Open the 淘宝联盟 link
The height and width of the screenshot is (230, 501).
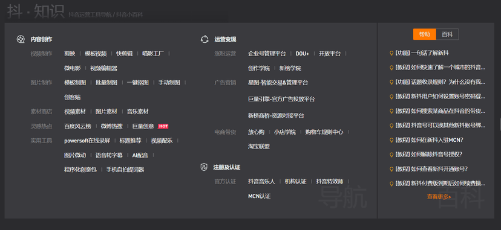click(259, 147)
